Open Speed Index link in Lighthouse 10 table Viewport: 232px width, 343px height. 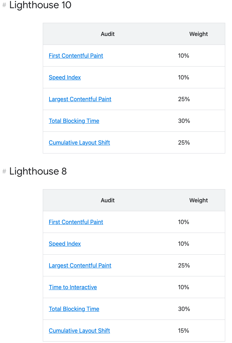pyautogui.click(x=65, y=77)
